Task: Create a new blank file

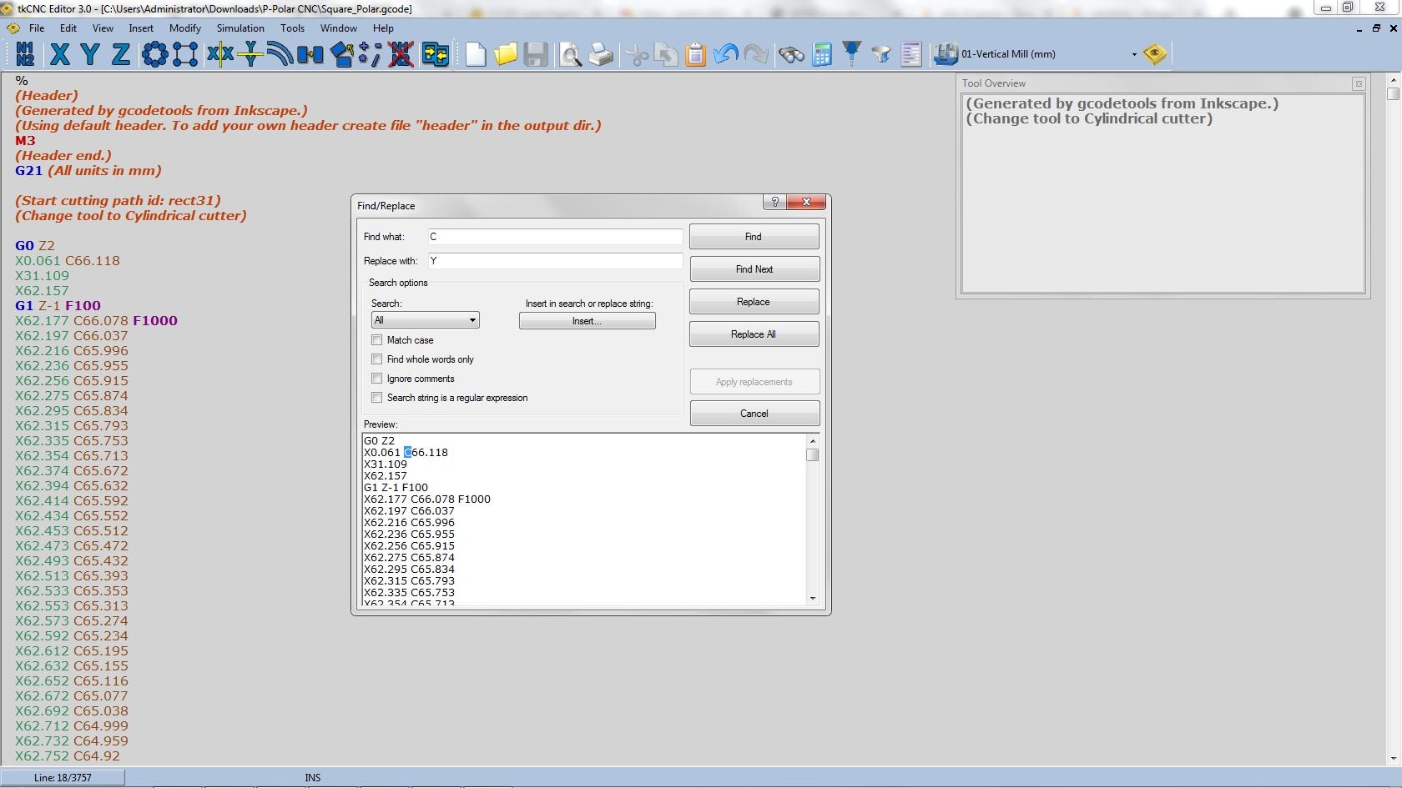Action: [476, 54]
